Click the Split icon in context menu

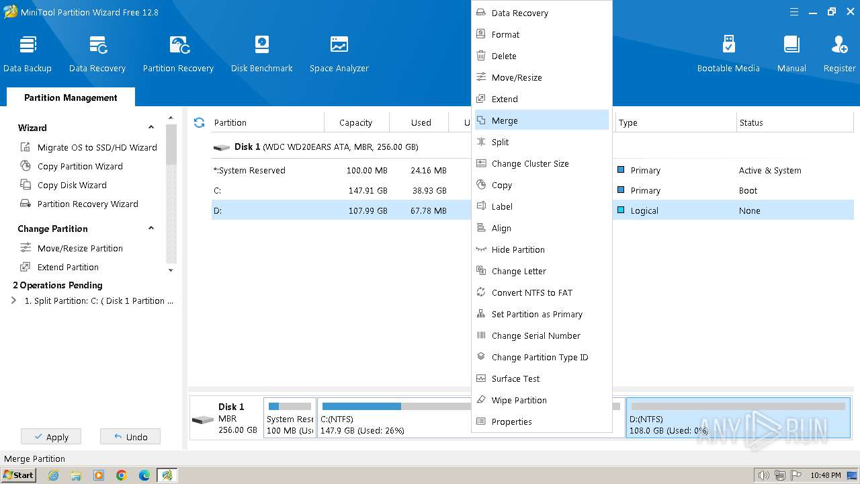(x=481, y=142)
